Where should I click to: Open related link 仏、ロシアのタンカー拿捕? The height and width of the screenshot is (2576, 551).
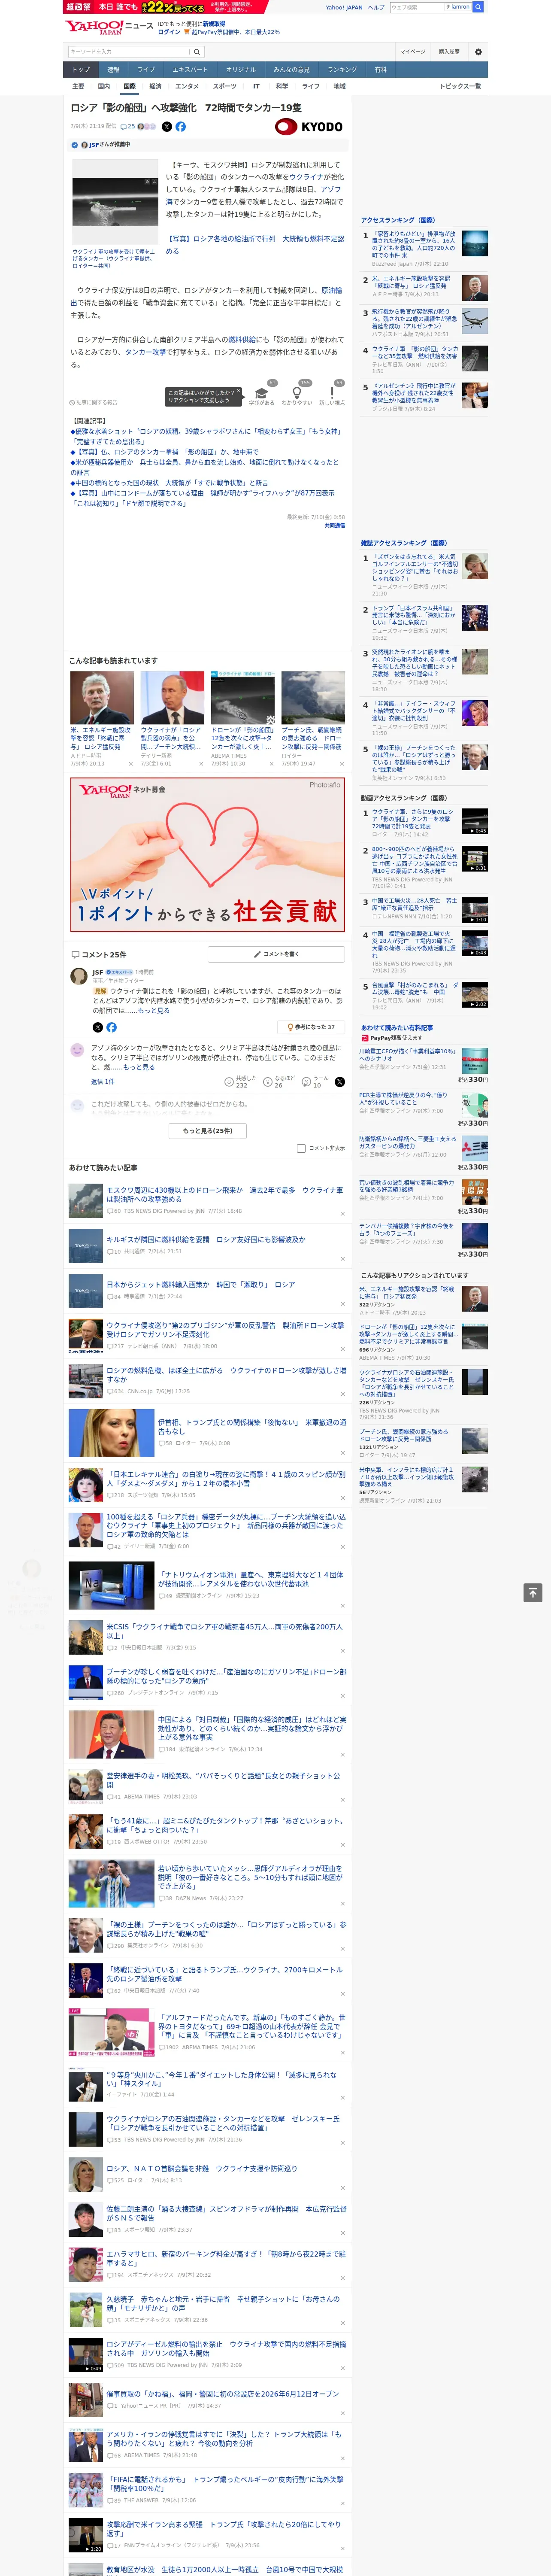point(167,452)
